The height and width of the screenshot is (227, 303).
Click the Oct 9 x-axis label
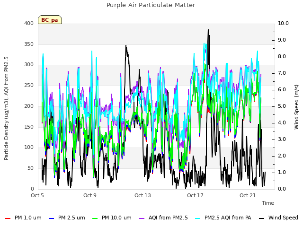(x=90, y=195)
